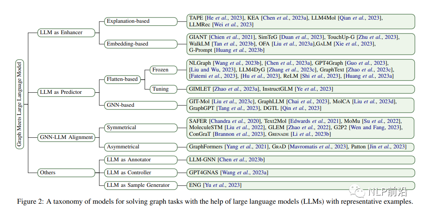
Task: Click the Liu et al., 2022 MoleculeSTM citation
Action: point(245,128)
